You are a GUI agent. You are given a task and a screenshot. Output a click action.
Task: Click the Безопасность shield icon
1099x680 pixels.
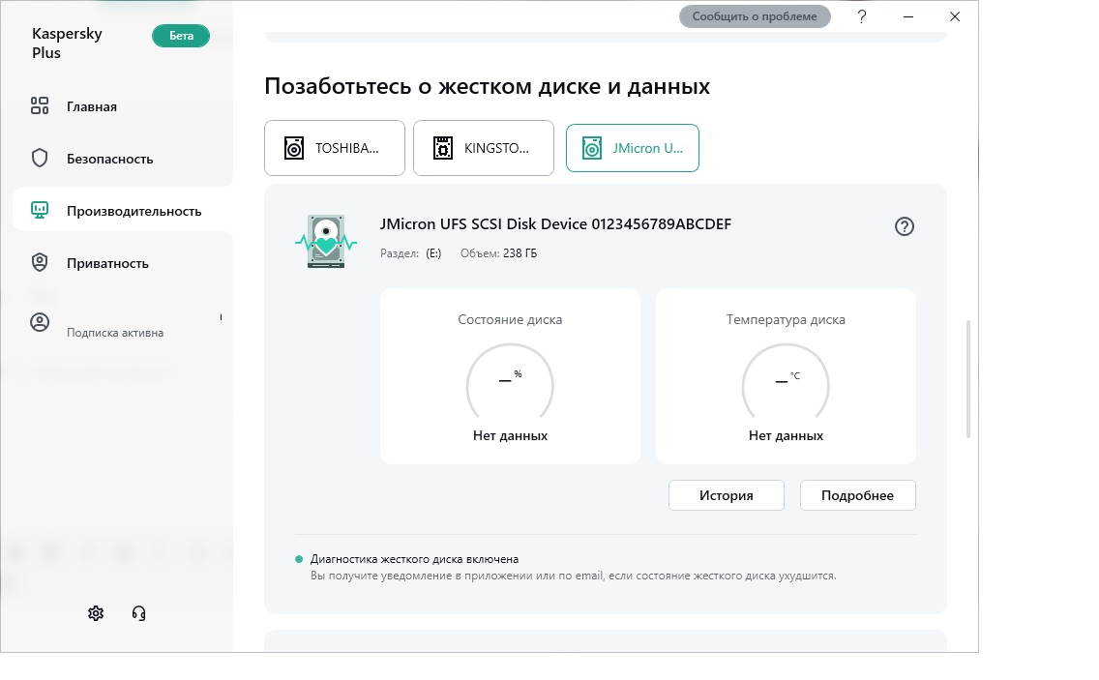[x=40, y=159]
